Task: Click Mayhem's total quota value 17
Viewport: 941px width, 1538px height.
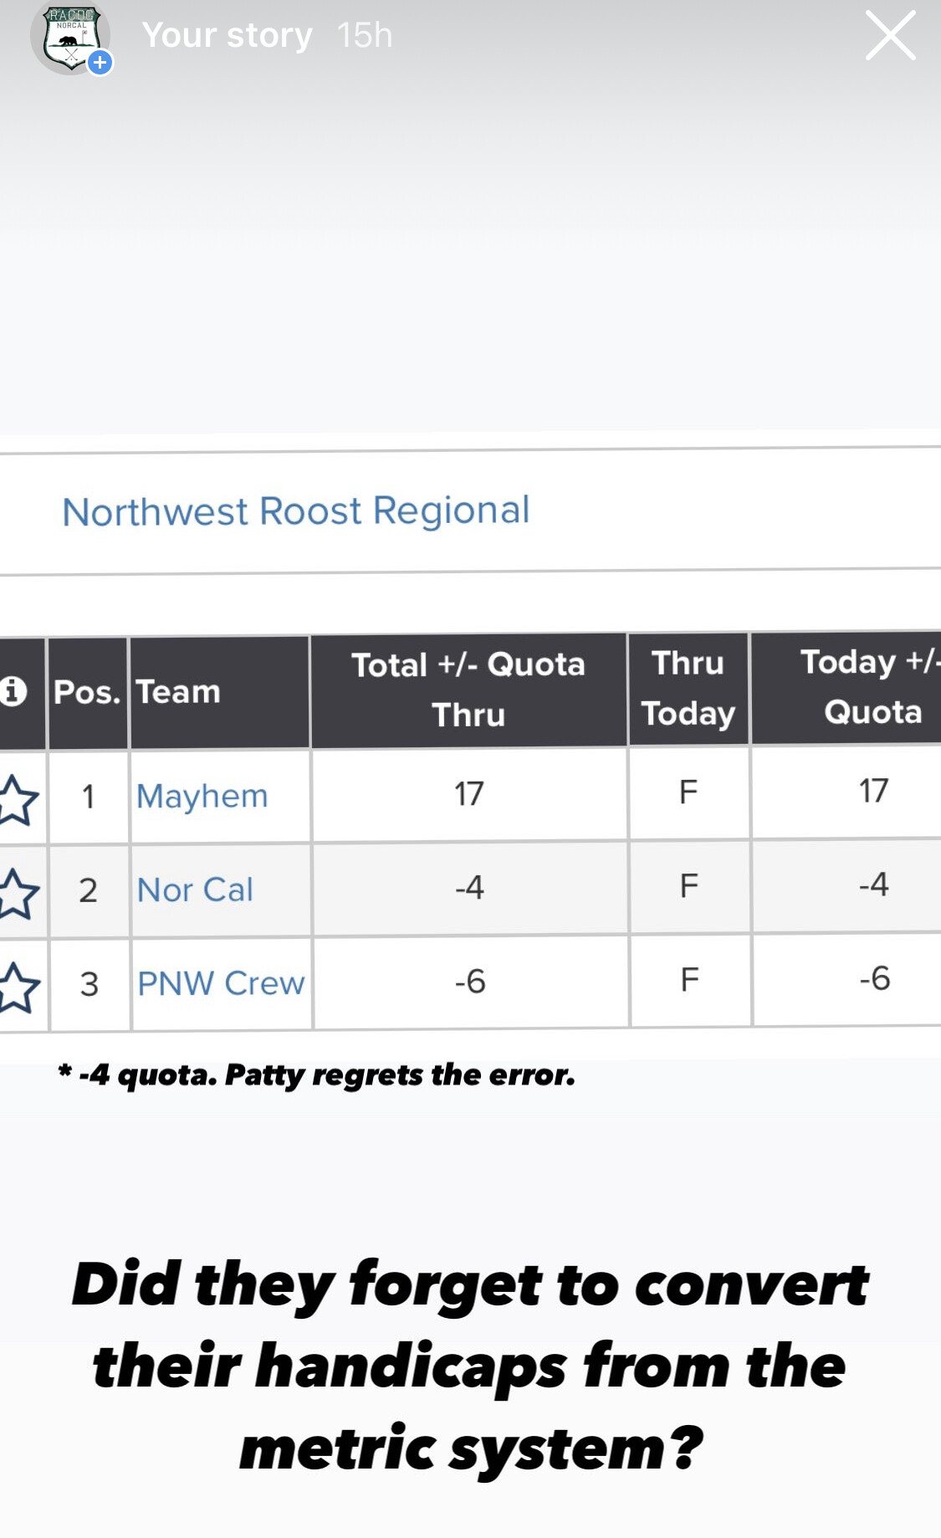Action: [469, 793]
